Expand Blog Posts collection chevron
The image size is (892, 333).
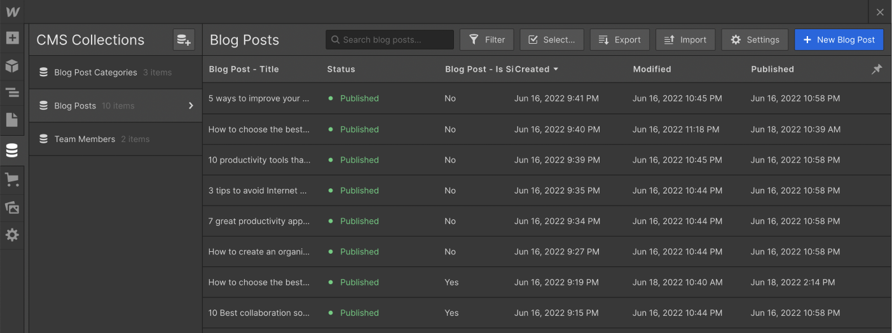click(x=191, y=106)
